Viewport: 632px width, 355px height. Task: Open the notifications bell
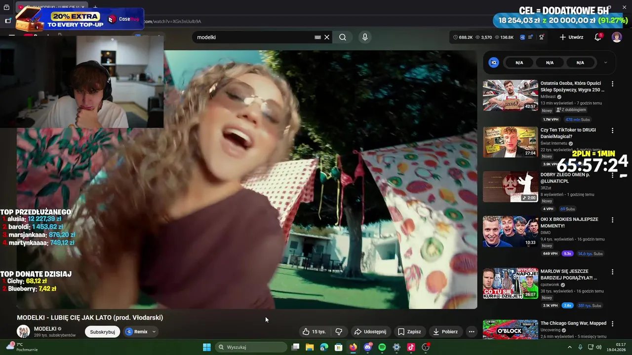coord(598,37)
